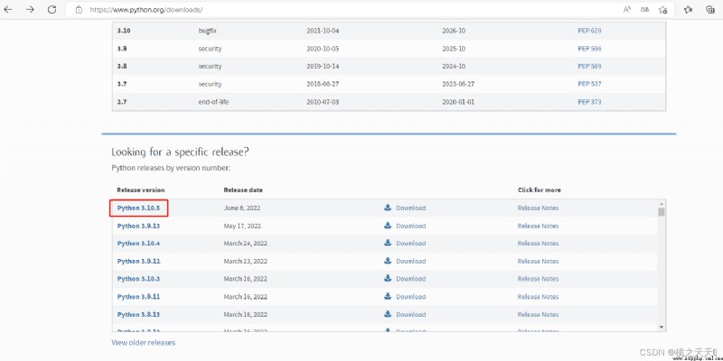Select the 2.7 version cell

click(122, 102)
